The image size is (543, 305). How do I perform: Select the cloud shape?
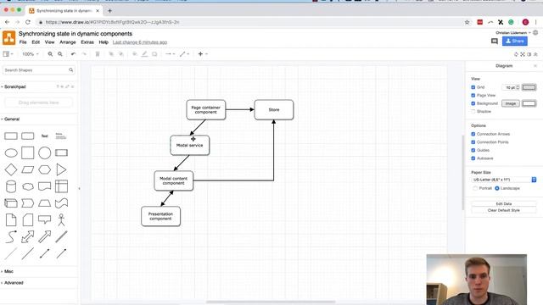[x=28, y=186]
